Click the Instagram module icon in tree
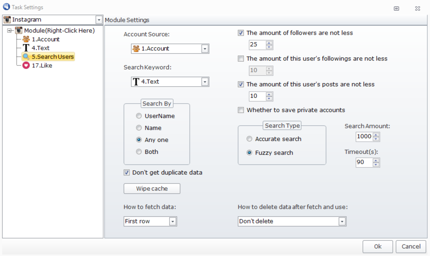430x256 pixels. click(x=19, y=31)
